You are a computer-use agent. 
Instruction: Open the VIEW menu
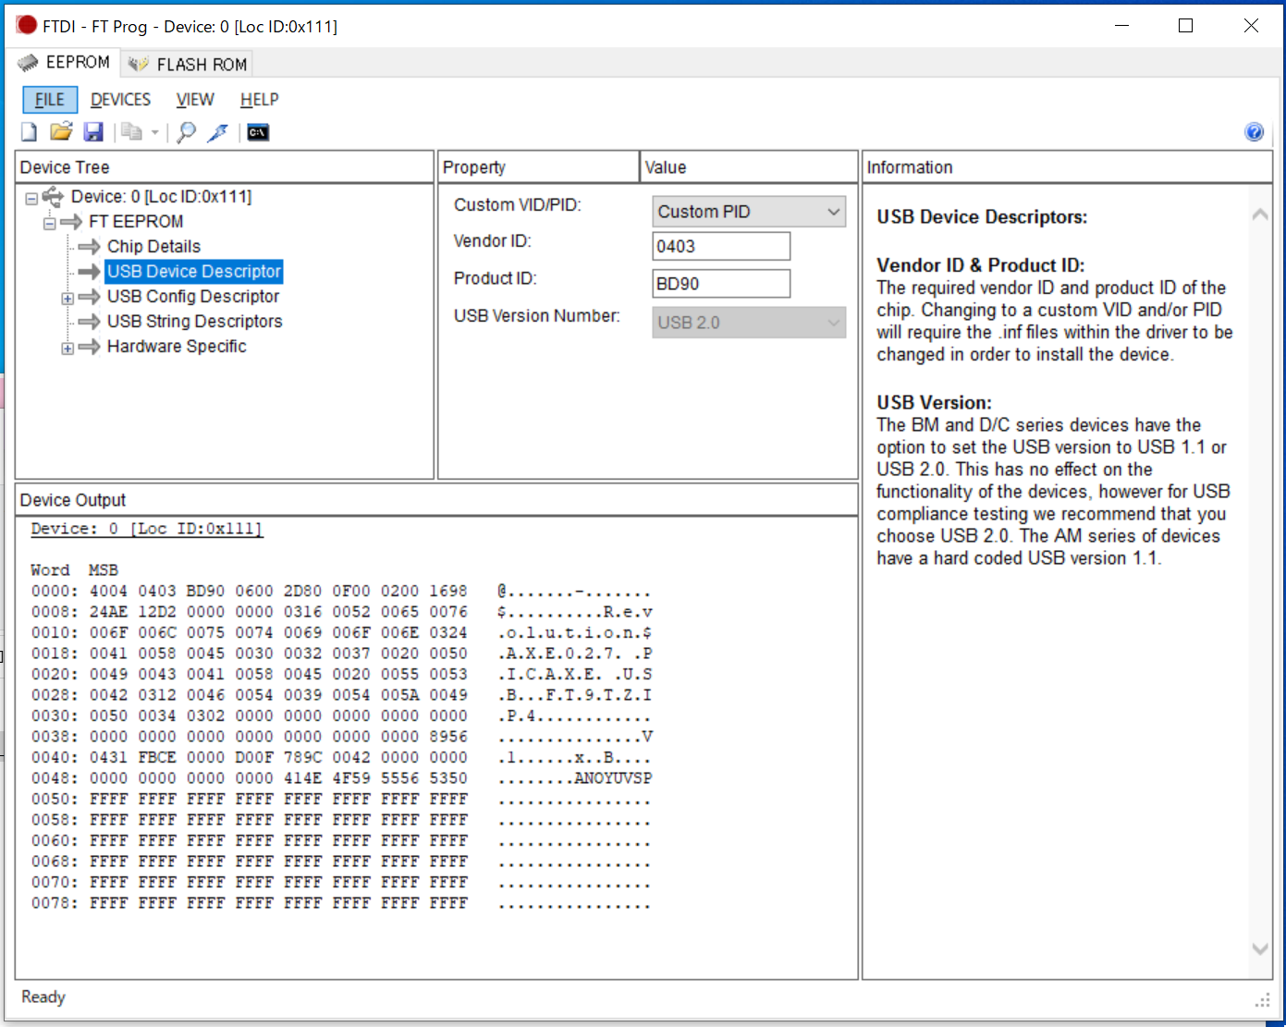coord(195,100)
